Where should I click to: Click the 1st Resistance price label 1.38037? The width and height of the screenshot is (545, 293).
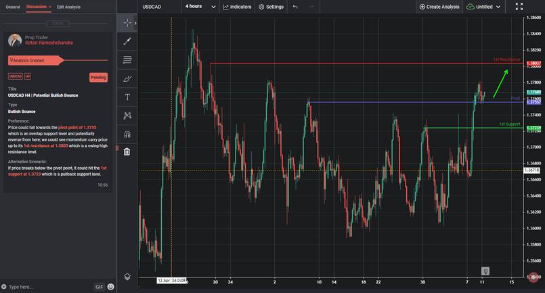point(533,63)
